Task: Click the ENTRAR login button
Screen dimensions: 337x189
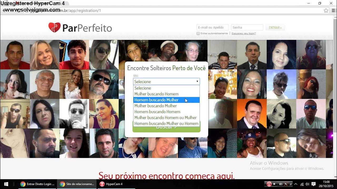Action: point(275,28)
